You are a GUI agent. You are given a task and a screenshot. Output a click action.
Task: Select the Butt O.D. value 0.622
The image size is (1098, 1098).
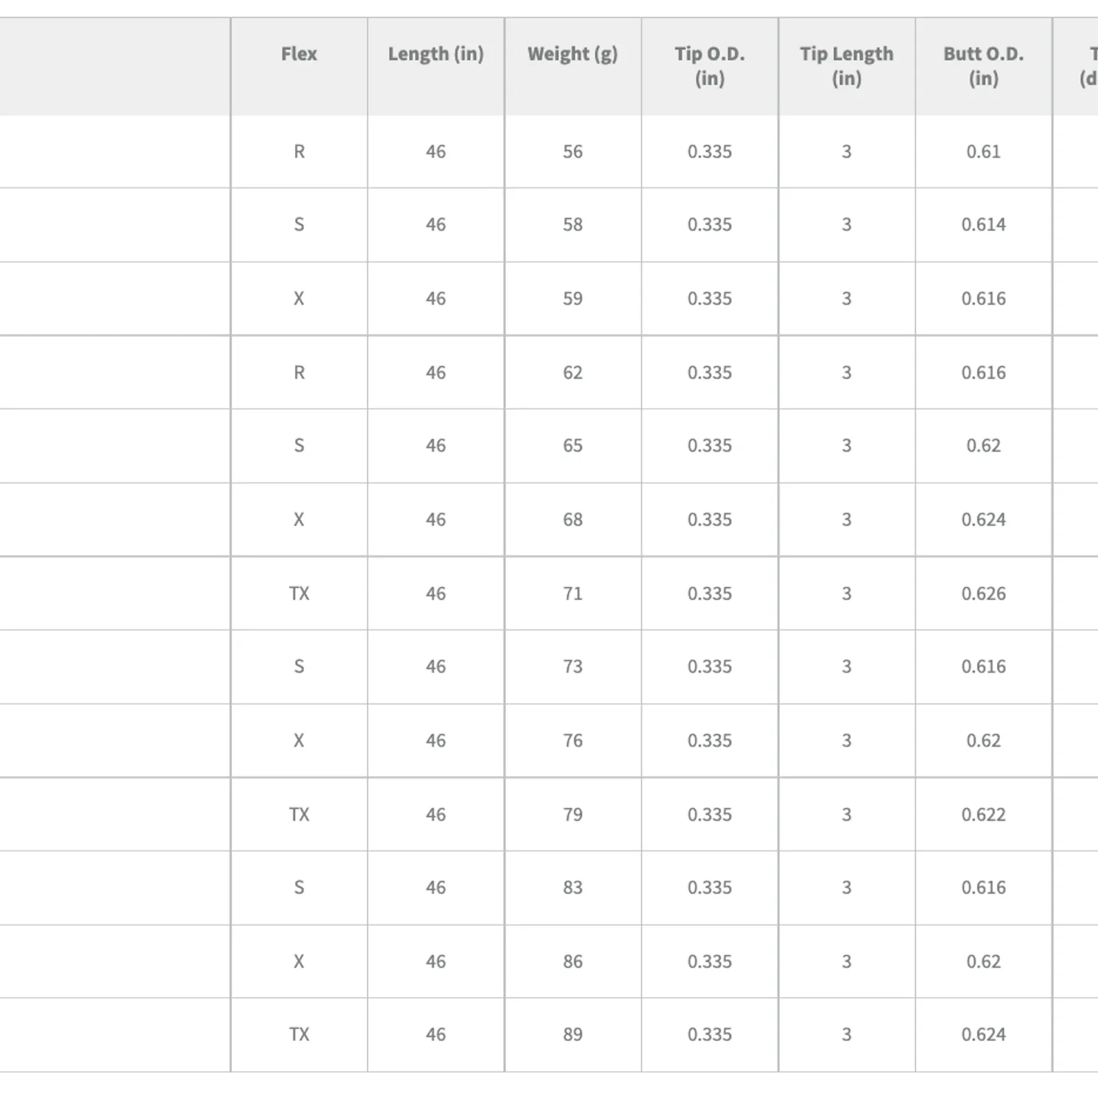click(x=983, y=815)
